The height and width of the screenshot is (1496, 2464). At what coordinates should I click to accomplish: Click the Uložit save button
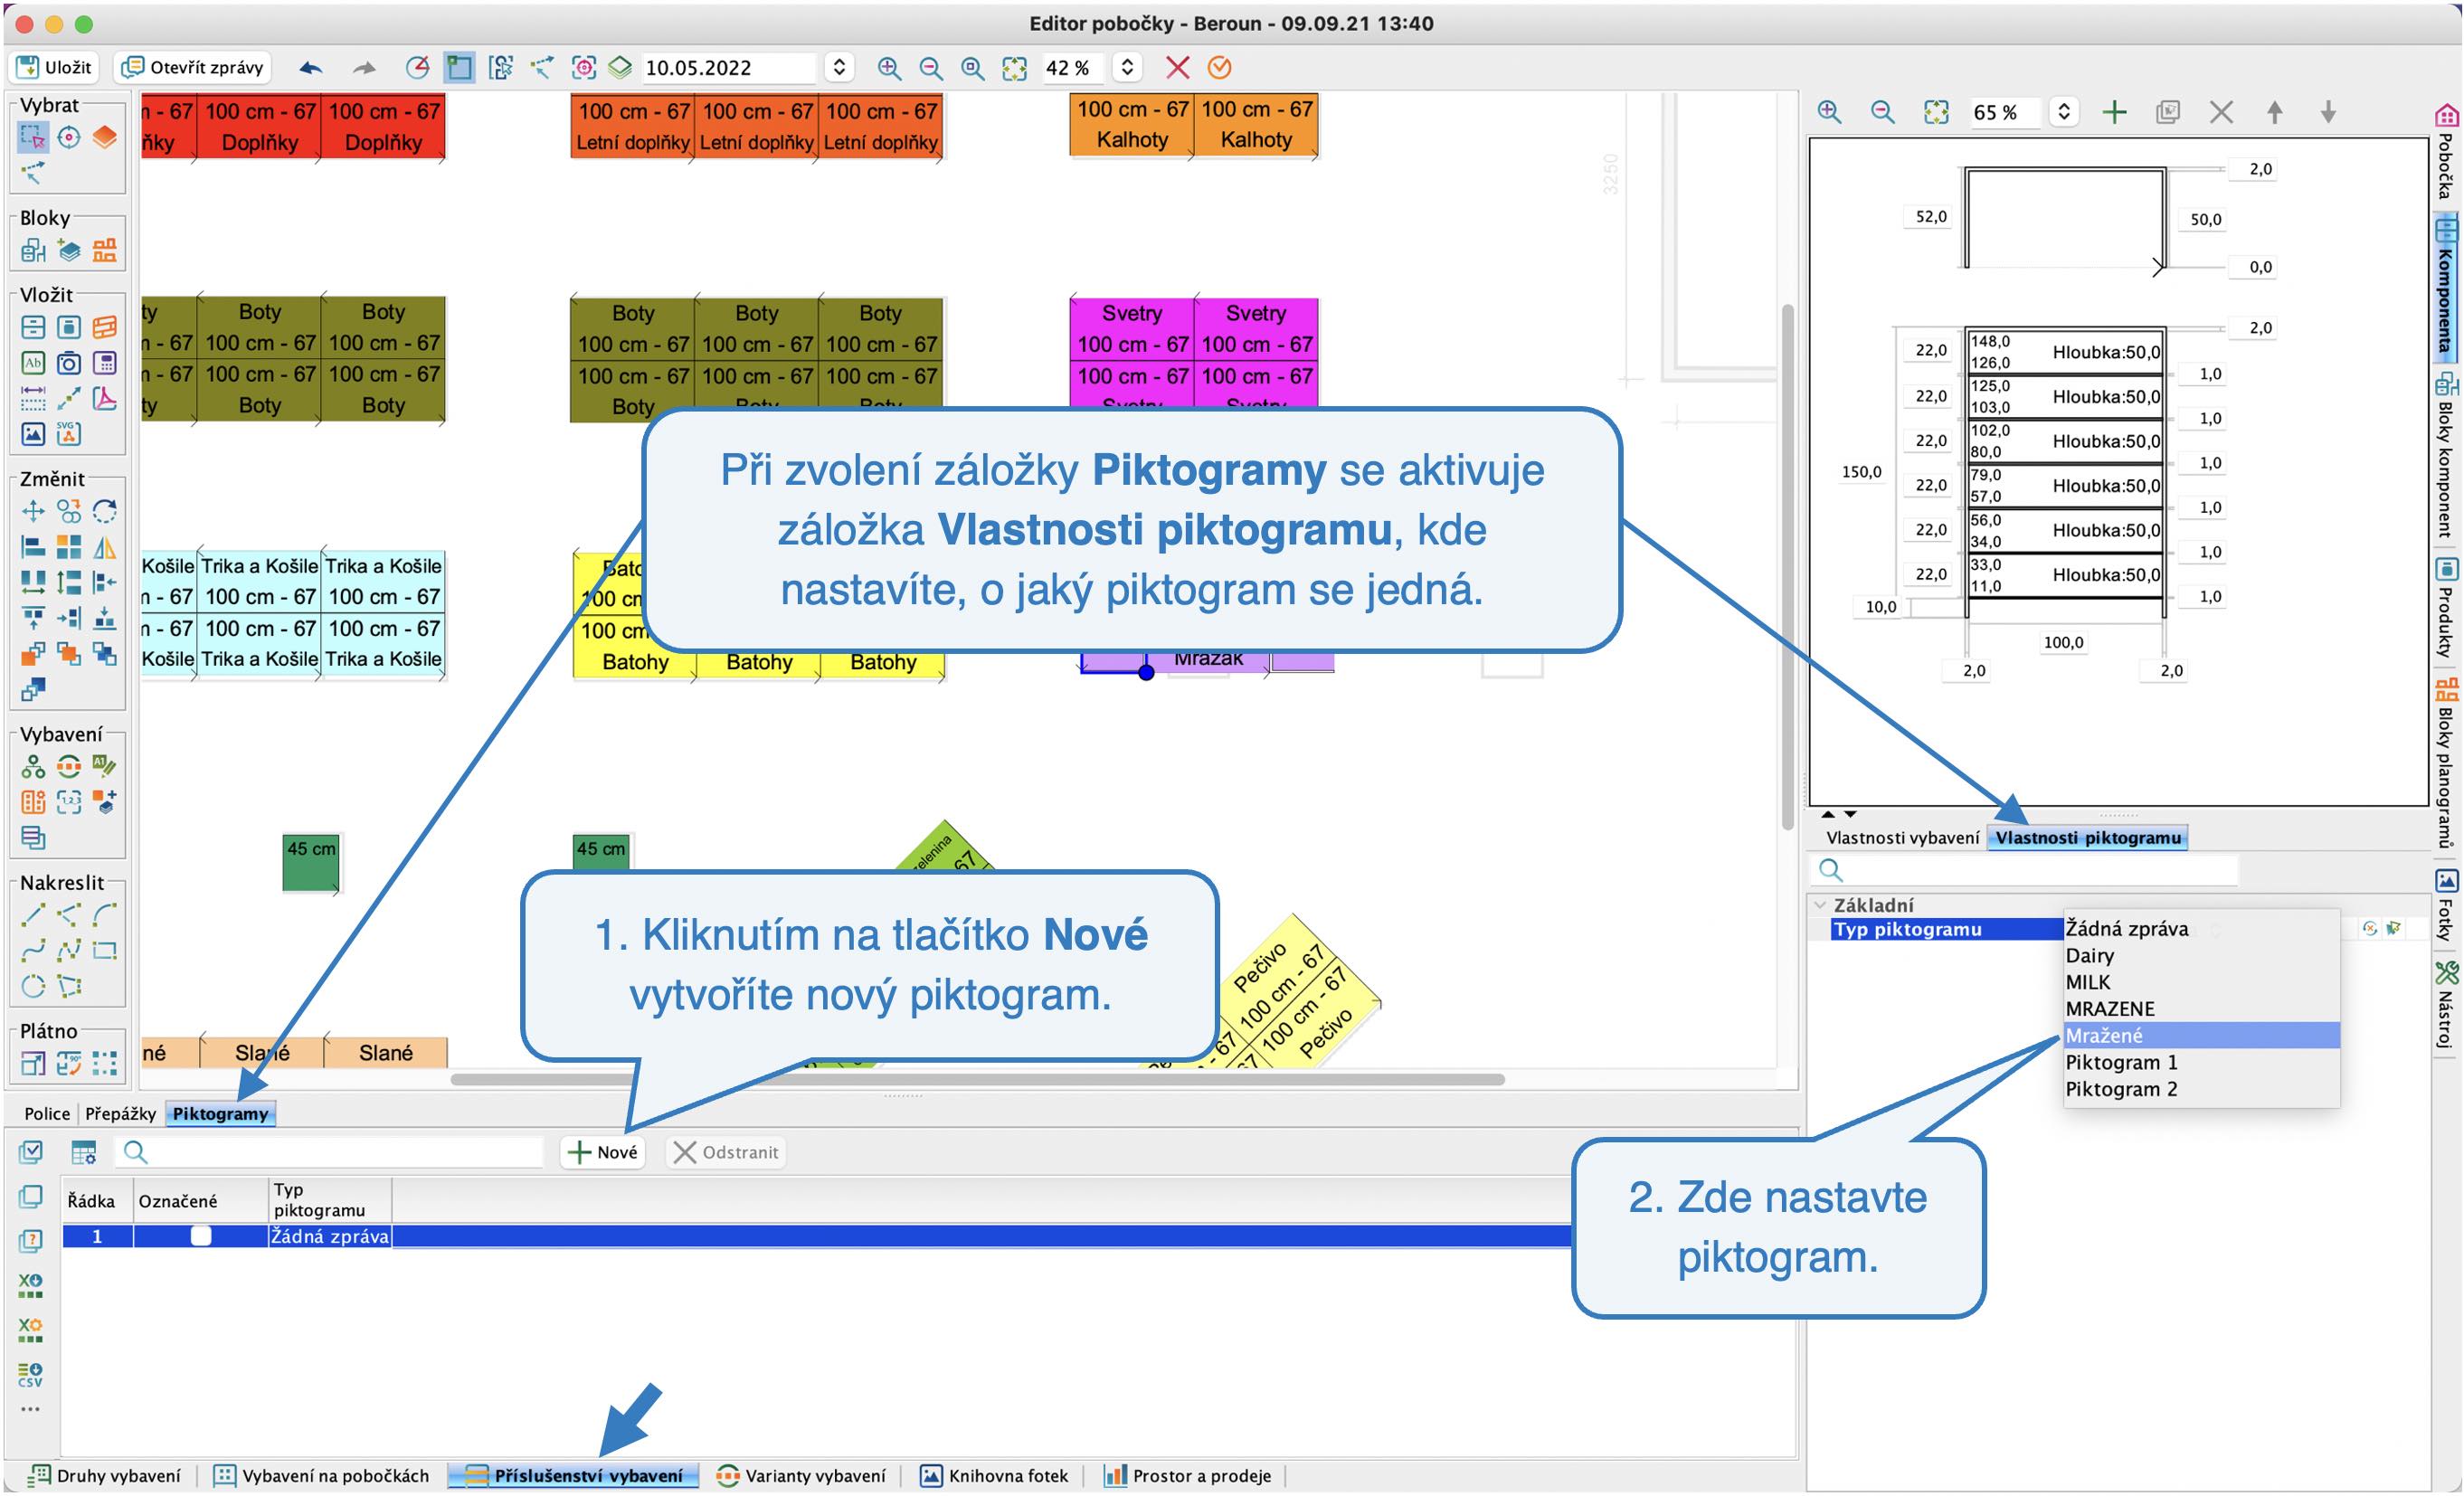(56, 67)
